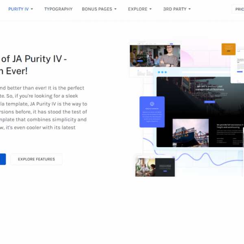
Task: Click the gear icon in blue card
Action: tap(152, 104)
